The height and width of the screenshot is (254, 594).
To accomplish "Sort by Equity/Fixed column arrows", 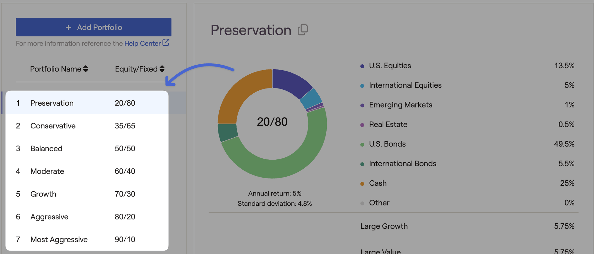I will click(x=162, y=69).
